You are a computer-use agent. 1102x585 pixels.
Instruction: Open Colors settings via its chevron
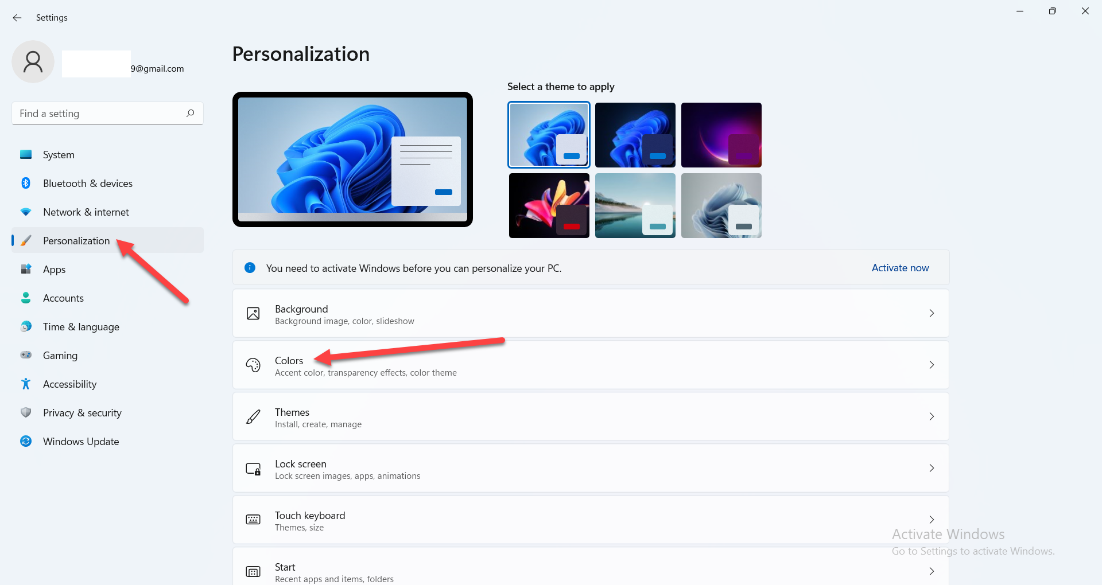coord(931,365)
